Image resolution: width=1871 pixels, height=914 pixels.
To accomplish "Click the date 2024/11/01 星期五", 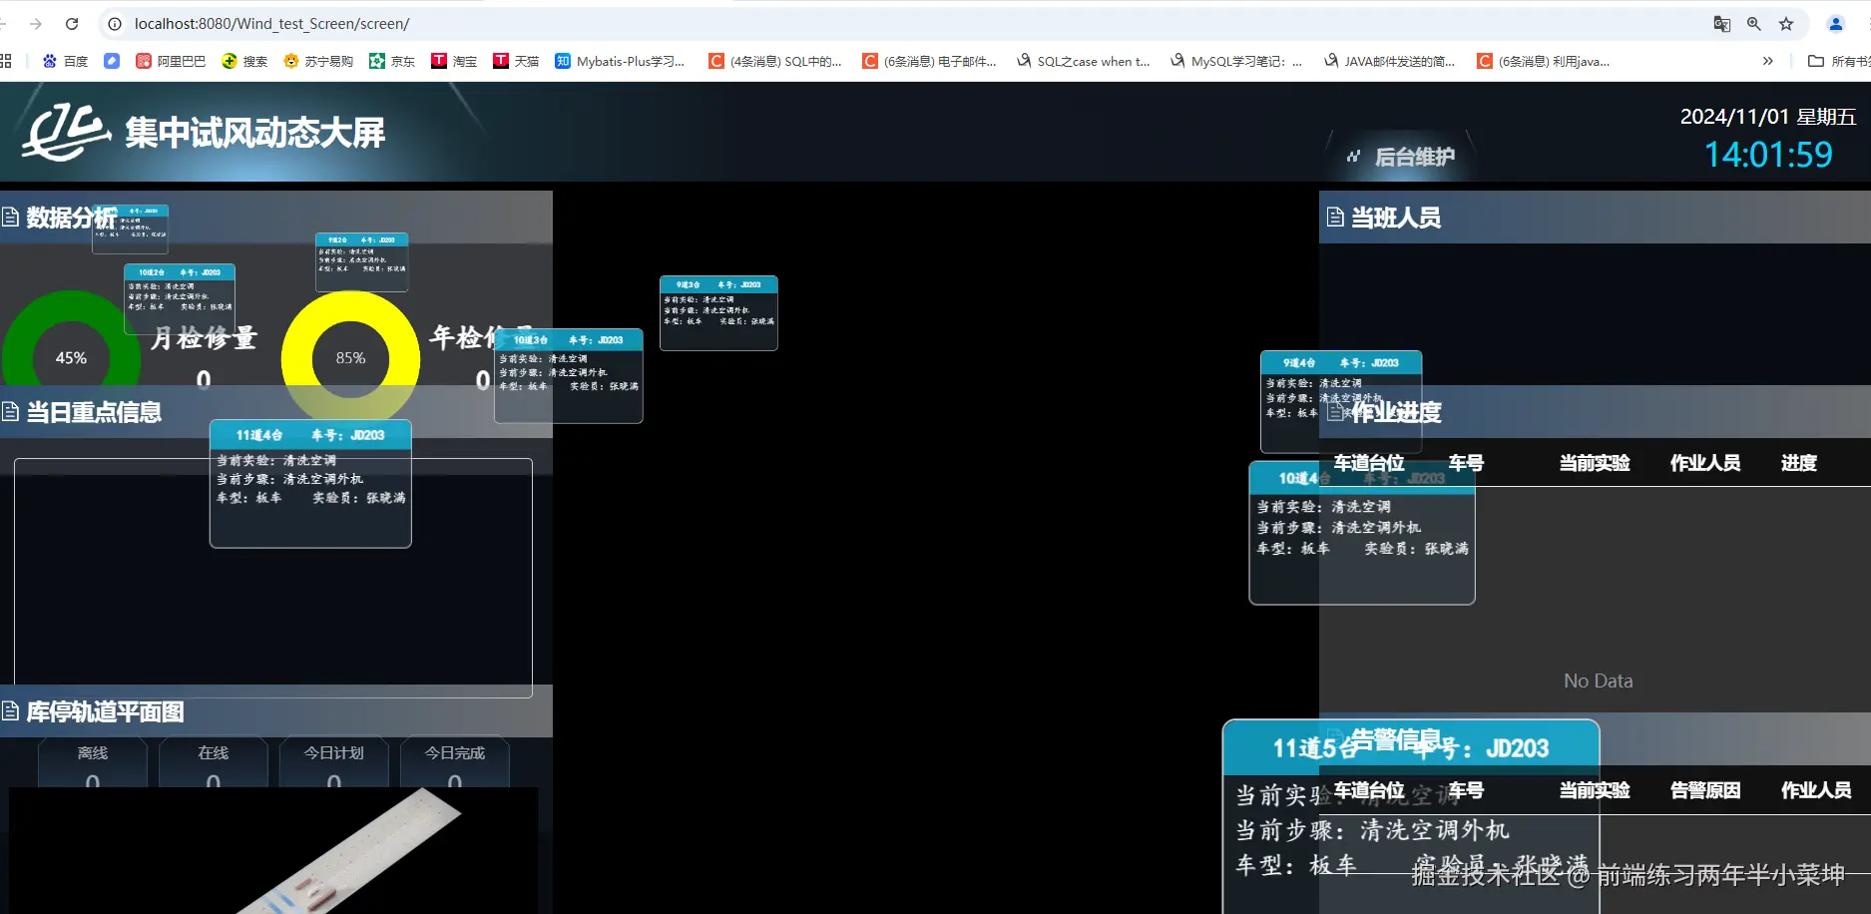I will [x=1768, y=117].
